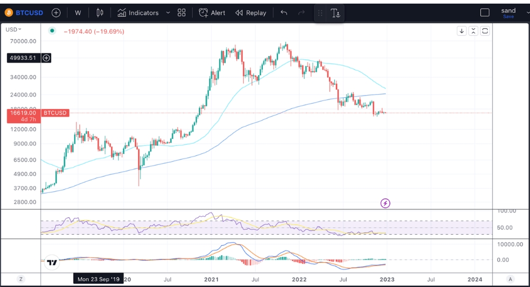Image resolution: width=530 pixels, height=287 pixels.
Task: Select the Mon 23 Sep '19 date label
Action: tap(99, 279)
